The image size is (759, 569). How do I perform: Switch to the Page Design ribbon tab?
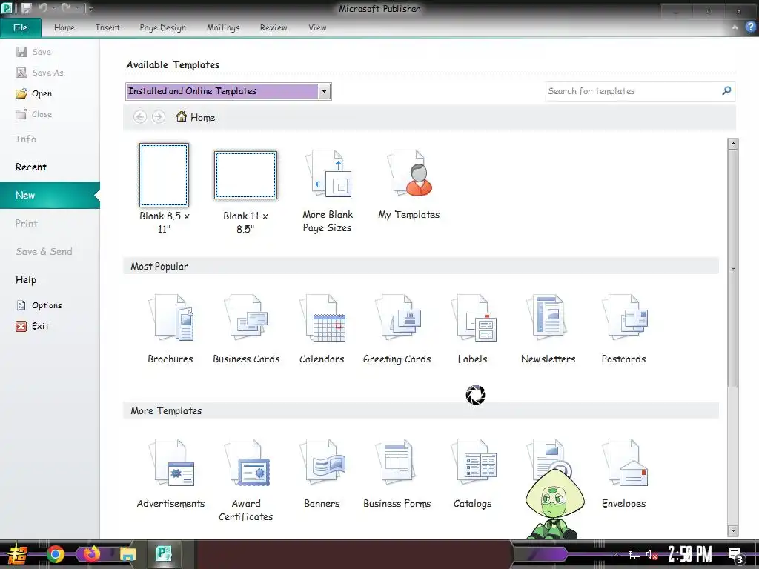coord(162,27)
